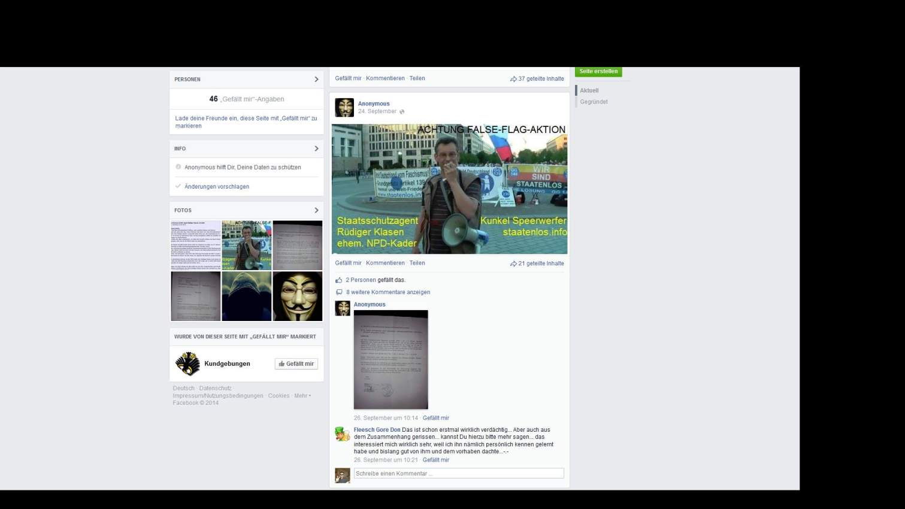Open the ACHTUNG FALSE-FLAG photo thumbnail in Fotos
The height and width of the screenshot is (509, 905).
(247, 245)
